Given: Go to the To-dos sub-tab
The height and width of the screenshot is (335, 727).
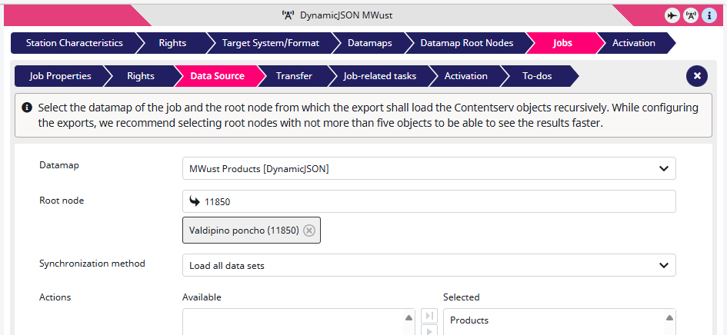Looking at the screenshot, I should [537, 76].
